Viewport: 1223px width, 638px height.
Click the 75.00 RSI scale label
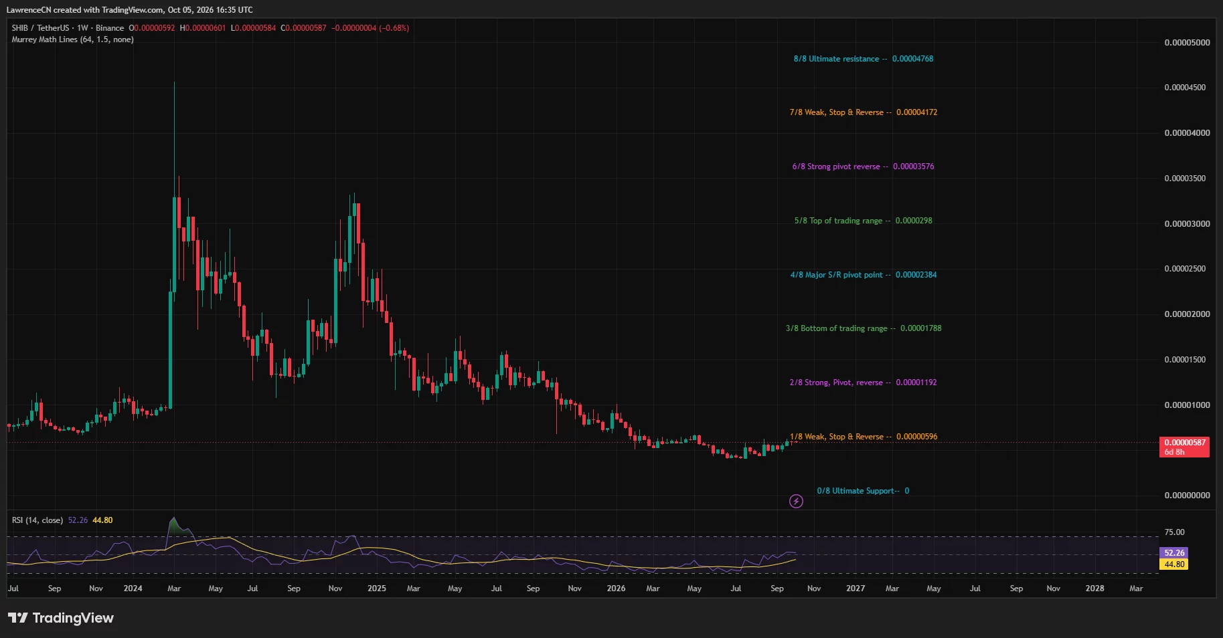coord(1174,532)
